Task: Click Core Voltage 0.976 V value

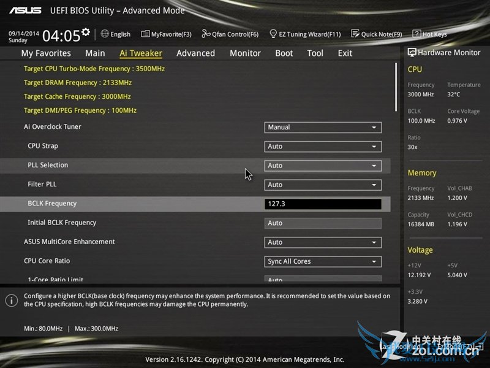Action: click(457, 120)
